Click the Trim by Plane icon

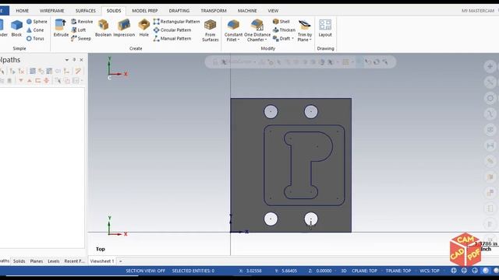[x=305, y=25]
